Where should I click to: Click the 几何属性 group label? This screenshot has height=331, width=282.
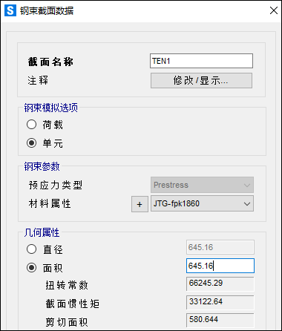tap(42, 232)
